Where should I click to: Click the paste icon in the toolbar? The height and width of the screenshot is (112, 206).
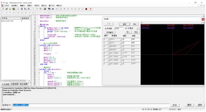pyautogui.click(x=41, y=9)
